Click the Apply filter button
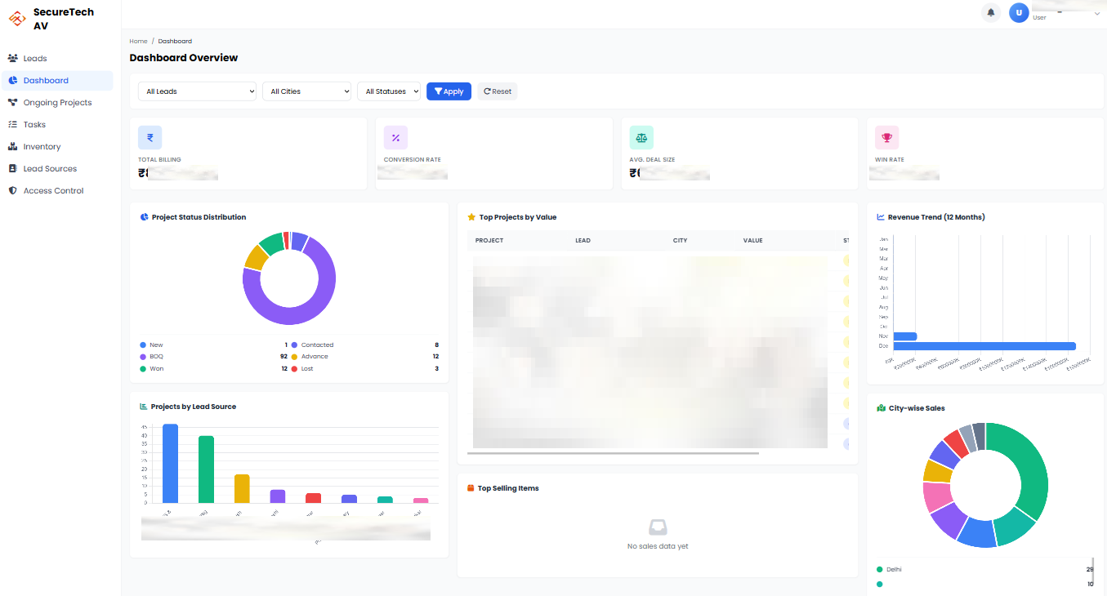This screenshot has width=1107, height=596. click(449, 91)
